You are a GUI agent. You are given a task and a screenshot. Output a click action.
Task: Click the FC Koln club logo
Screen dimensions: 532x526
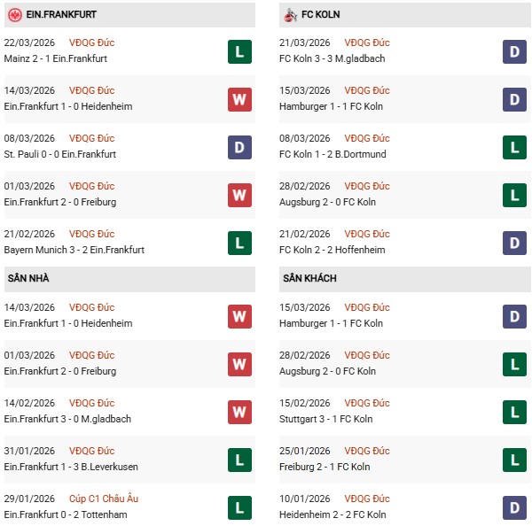point(290,15)
